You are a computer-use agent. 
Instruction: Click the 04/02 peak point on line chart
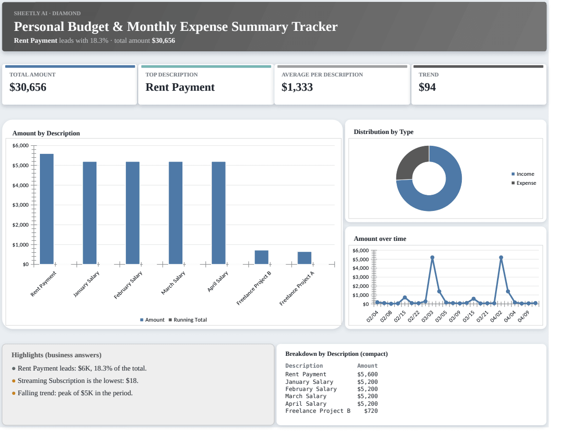(501, 257)
